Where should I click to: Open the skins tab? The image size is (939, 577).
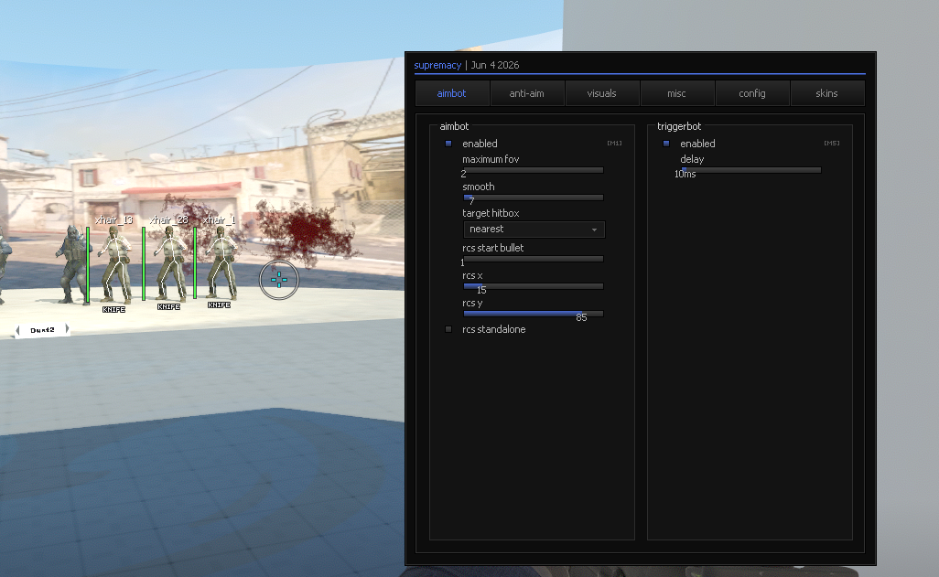click(x=827, y=93)
